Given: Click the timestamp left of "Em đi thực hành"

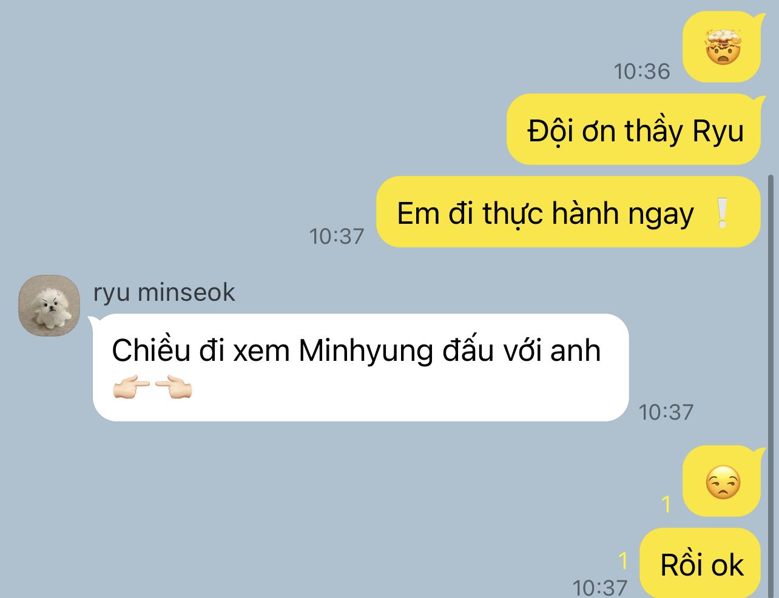Looking at the screenshot, I should pyautogui.click(x=337, y=237).
